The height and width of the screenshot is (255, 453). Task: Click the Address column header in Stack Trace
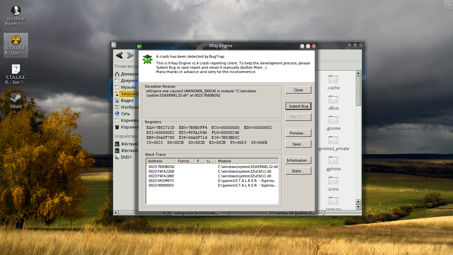click(161, 161)
